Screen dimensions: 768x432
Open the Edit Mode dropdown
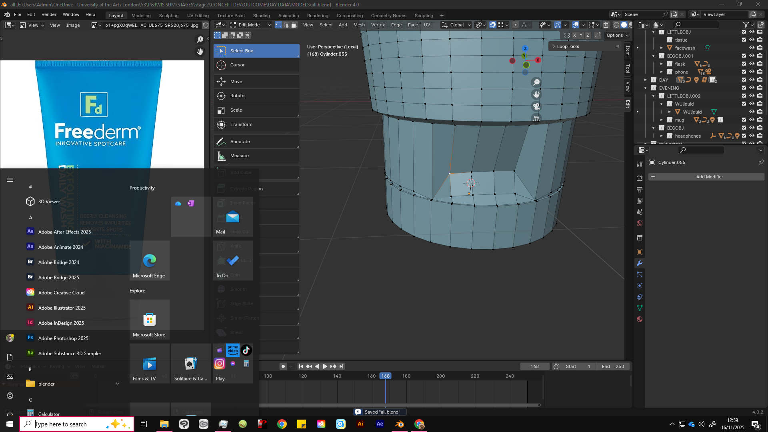pyautogui.click(x=251, y=25)
